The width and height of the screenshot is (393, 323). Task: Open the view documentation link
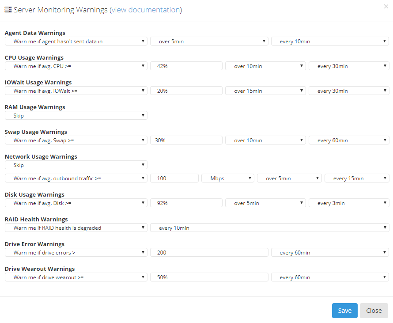(146, 10)
